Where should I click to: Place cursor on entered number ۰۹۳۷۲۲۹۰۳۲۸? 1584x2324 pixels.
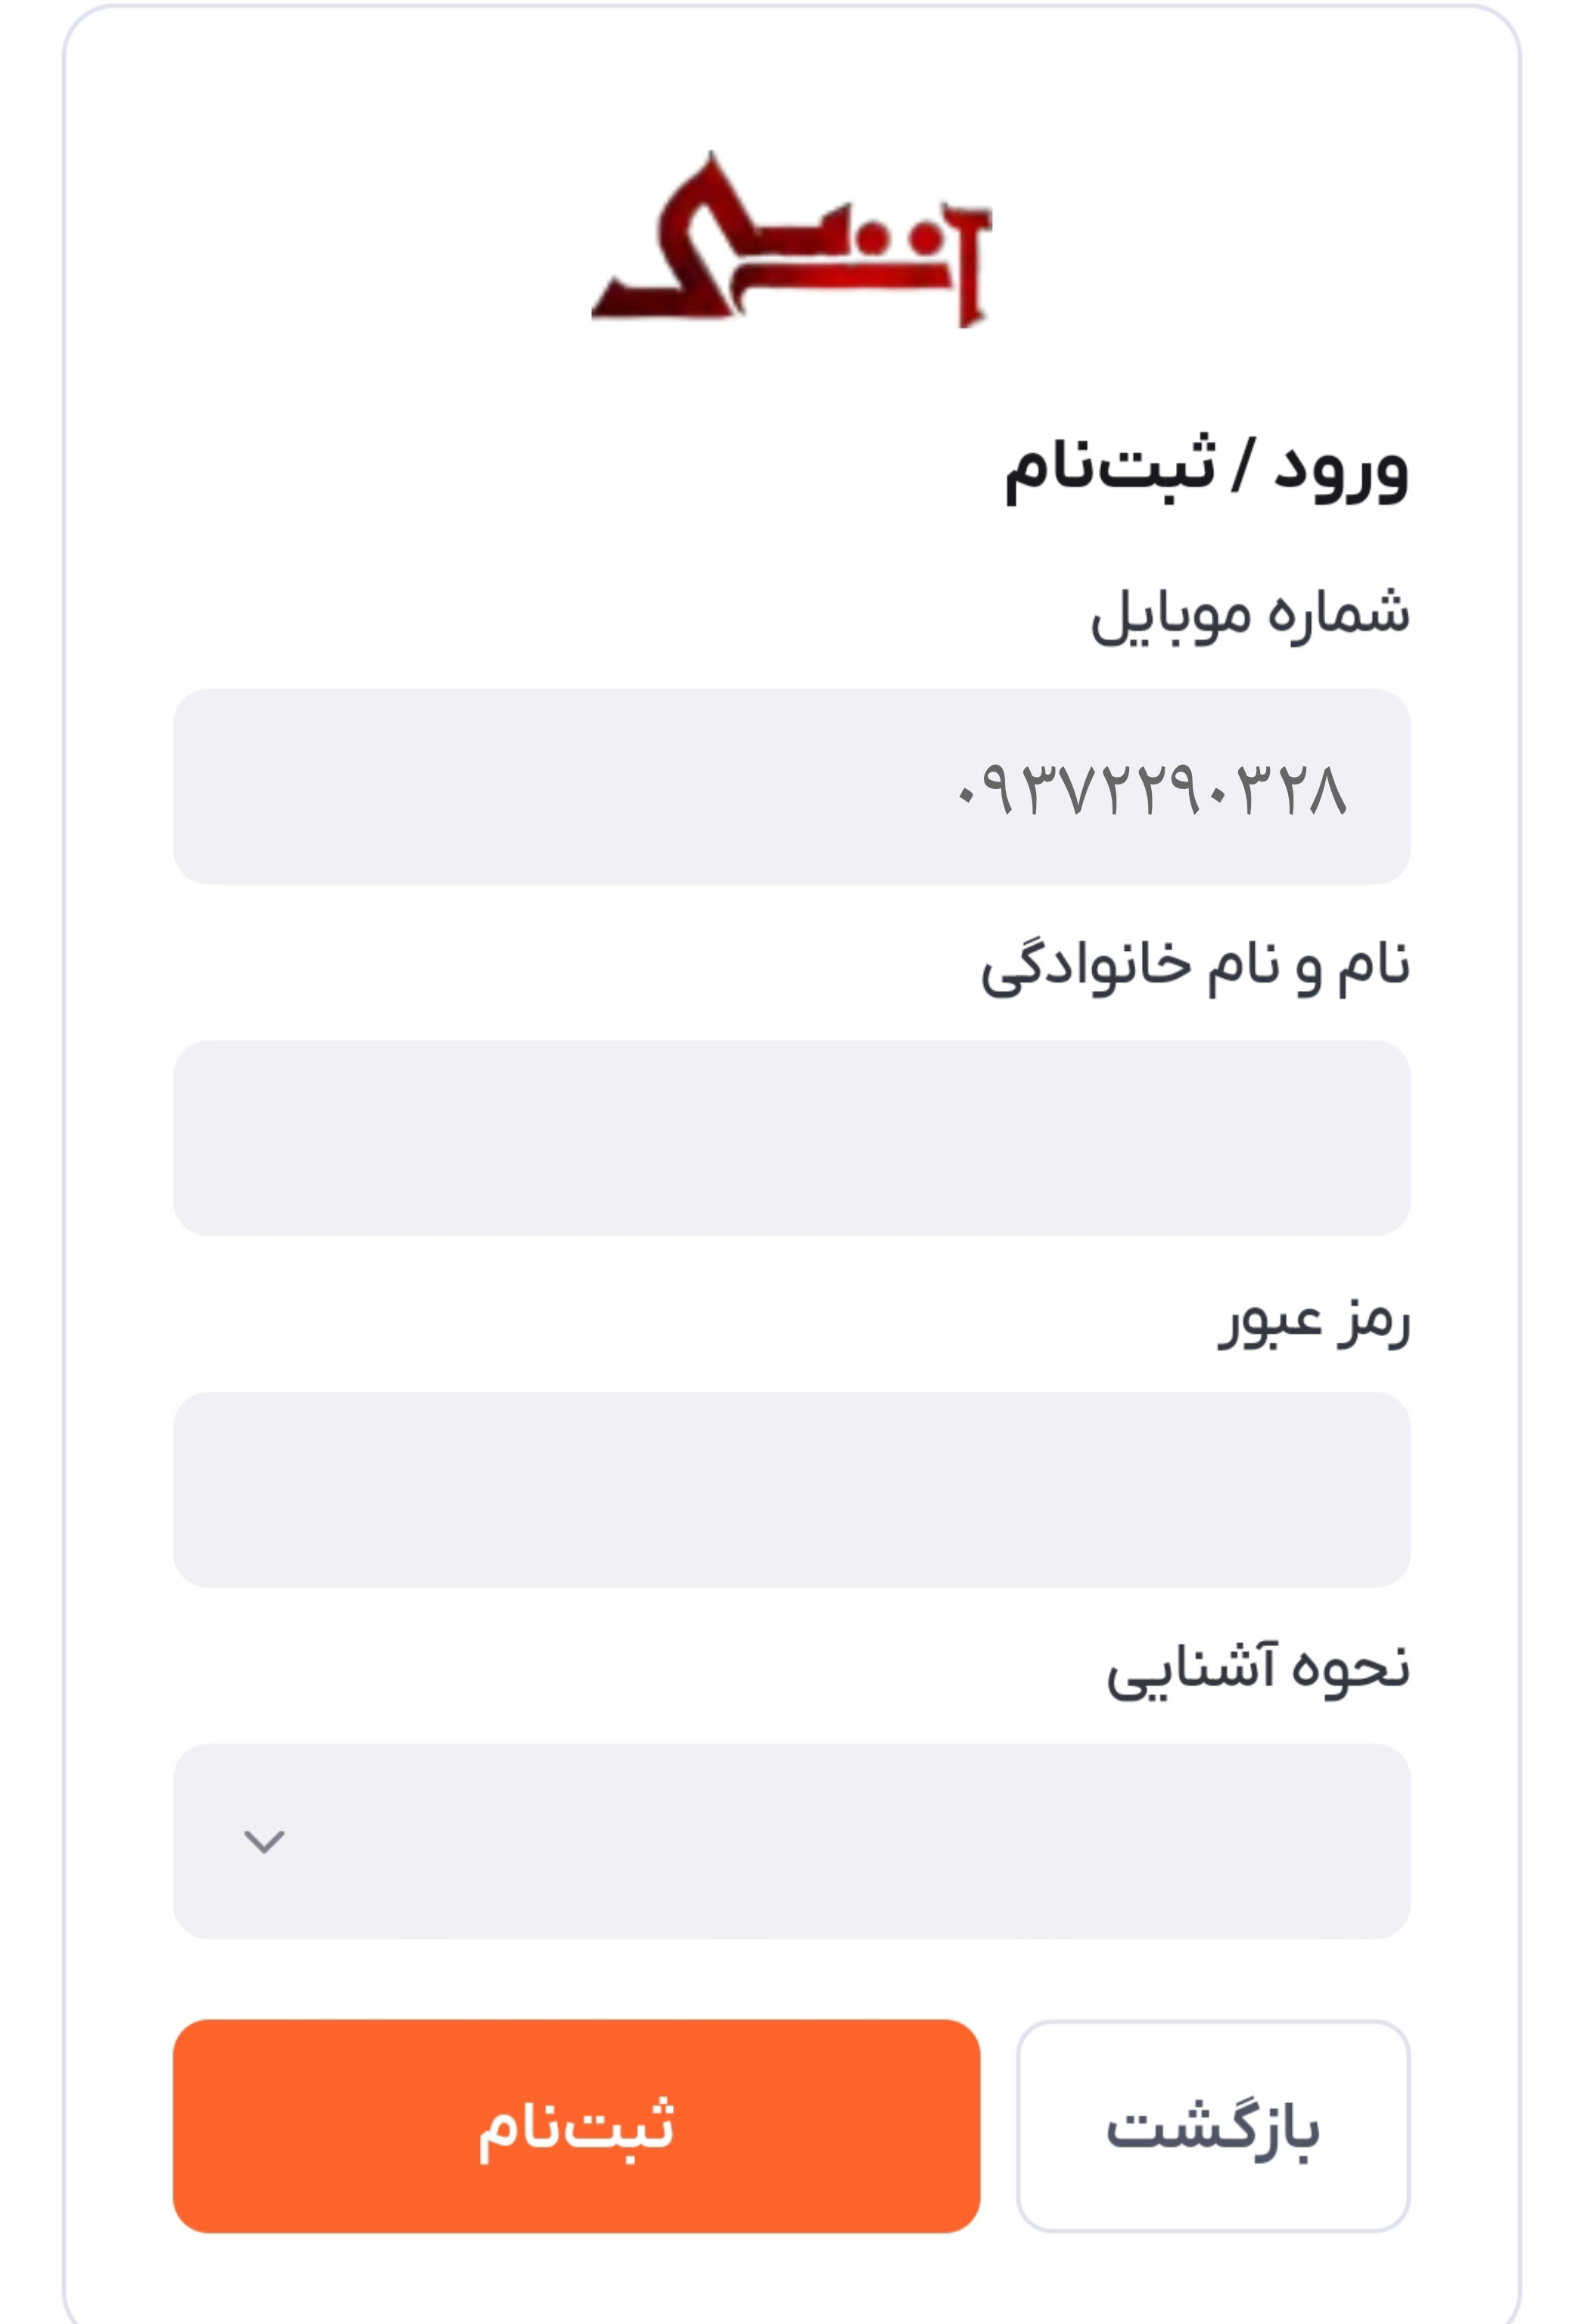click(x=1152, y=790)
